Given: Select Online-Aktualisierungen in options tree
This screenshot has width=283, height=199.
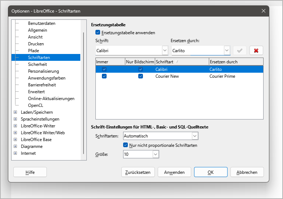Looking at the screenshot, I should (51, 99).
